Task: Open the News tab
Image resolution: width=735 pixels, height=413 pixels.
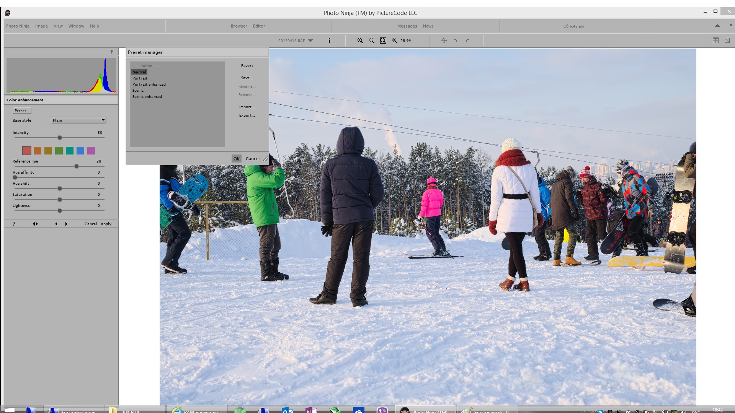Action: pyautogui.click(x=428, y=26)
